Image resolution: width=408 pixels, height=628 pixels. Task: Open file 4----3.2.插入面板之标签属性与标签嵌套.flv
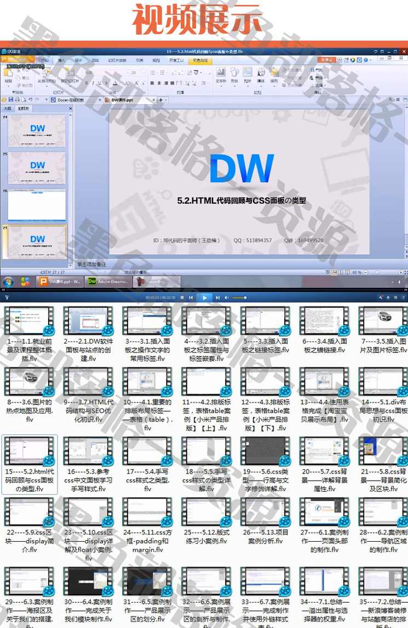click(x=206, y=333)
